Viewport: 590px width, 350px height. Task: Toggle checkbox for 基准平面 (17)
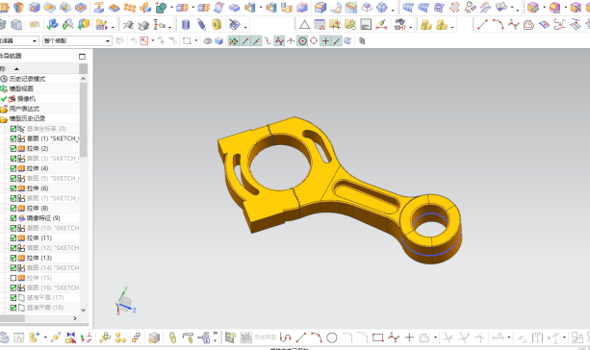click(x=13, y=298)
